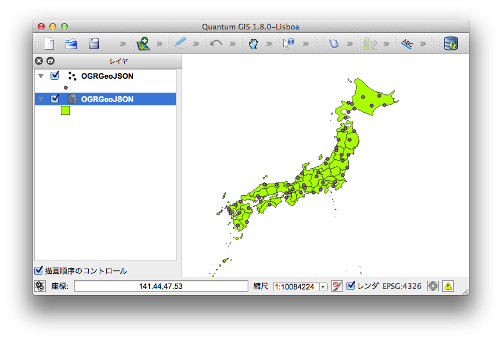Open the database manager icon on the toolbar
This screenshot has width=502, height=341.
pyautogui.click(x=451, y=43)
